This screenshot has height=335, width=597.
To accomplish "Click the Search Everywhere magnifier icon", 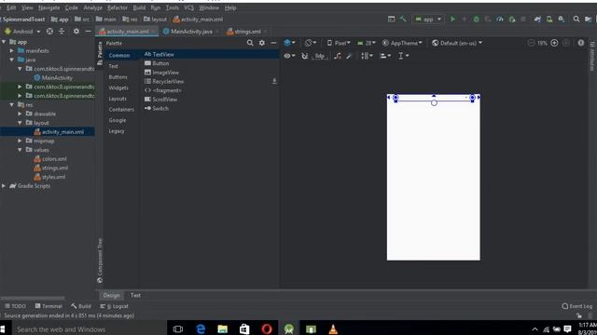I will click(576, 19).
